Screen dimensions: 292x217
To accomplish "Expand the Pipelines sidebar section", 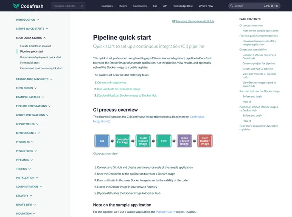I will pos(24,160).
